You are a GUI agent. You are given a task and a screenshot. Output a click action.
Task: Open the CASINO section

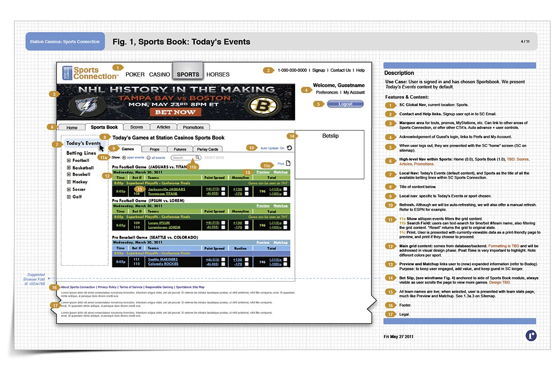[x=159, y=74]
